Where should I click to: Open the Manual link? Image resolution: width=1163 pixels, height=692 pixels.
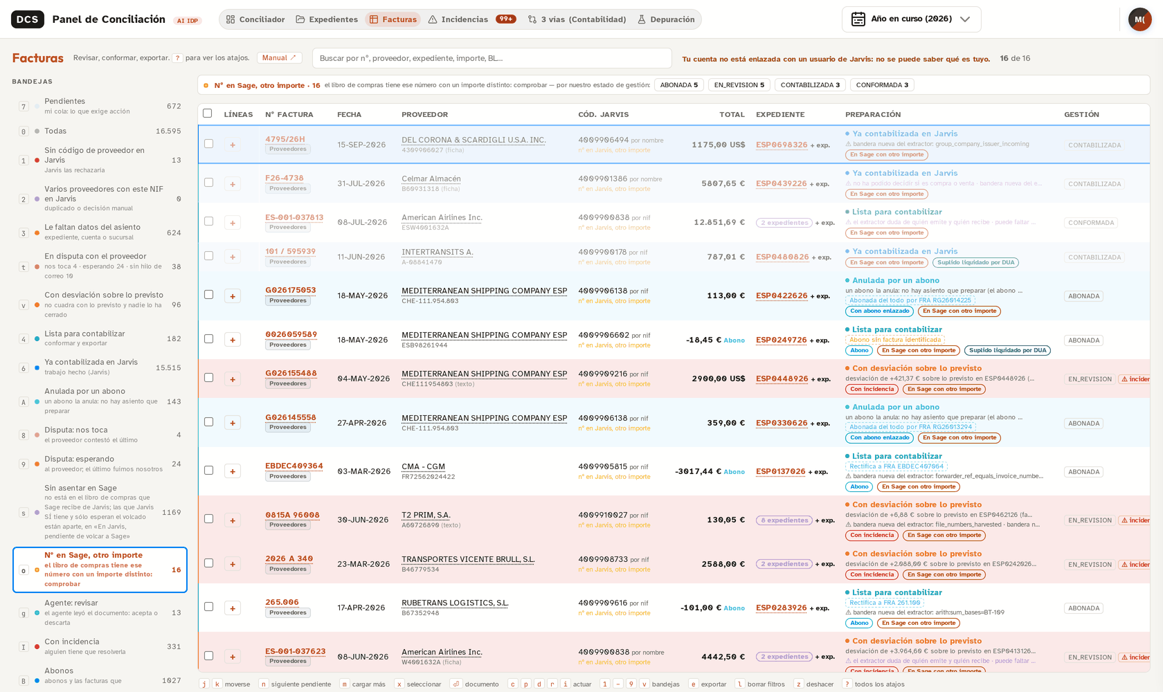[279, 58]
